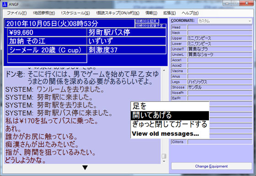Open the スケジュール(S) menu

pos(75,13)
